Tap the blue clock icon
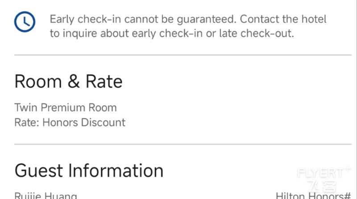The width and height of the screenshot is (357, 199). coord(25,21)
